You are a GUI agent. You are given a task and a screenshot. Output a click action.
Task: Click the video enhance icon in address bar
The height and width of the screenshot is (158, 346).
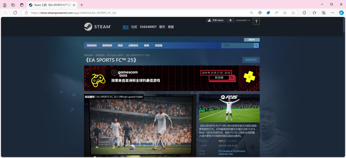tap(285, 13)
